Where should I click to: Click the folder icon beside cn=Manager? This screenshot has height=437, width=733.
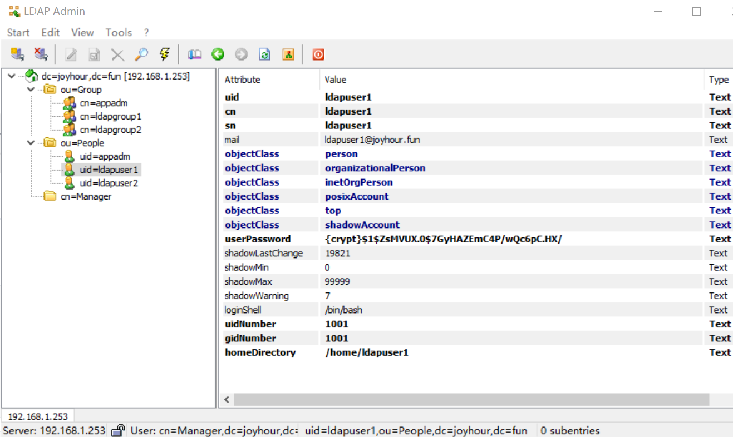point(50,196)
